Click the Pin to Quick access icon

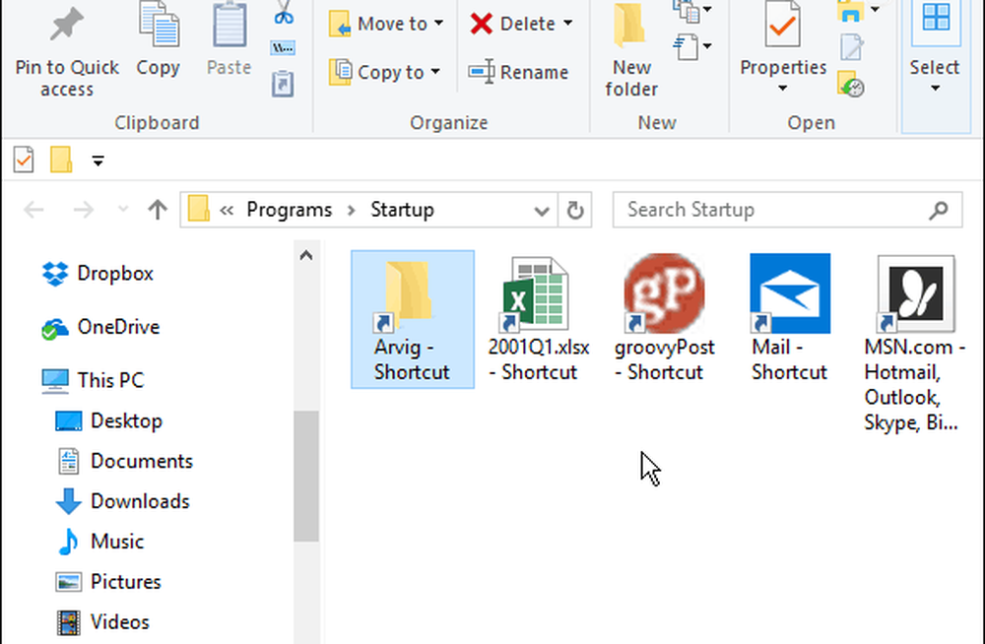coord(66,26)
